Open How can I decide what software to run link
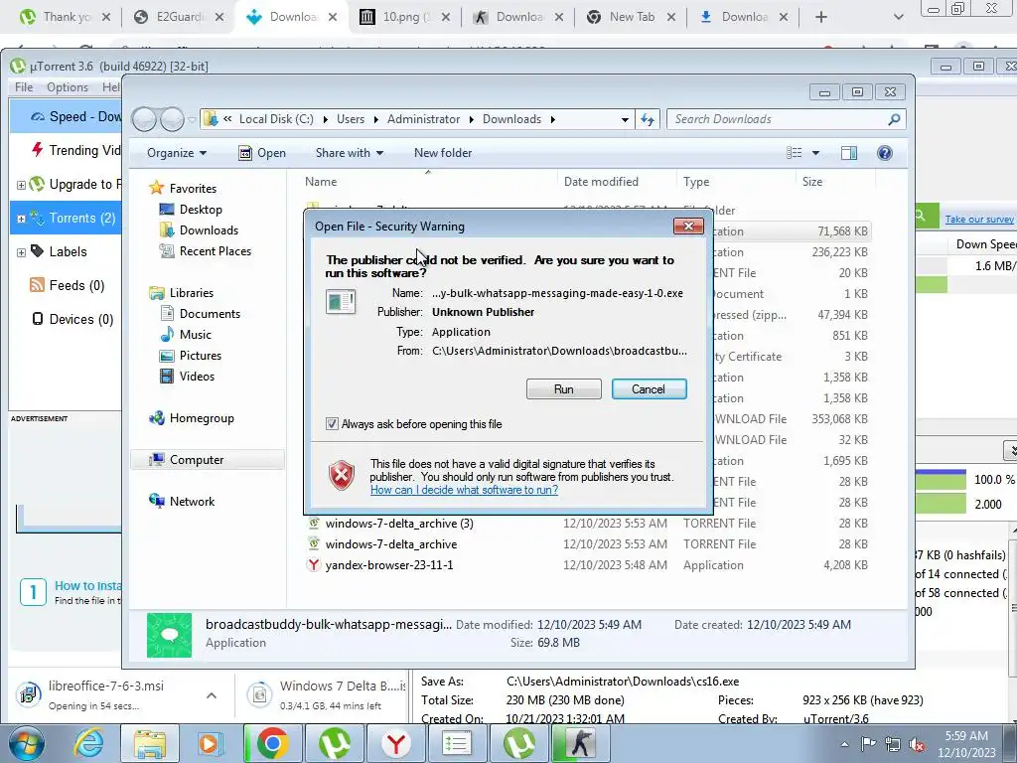 coord(464,490)
